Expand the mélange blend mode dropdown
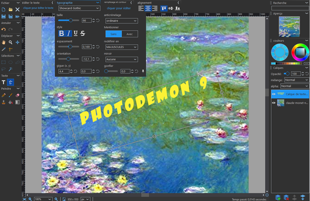This screenshot has width=310, height=201. [x=295, y=80]
